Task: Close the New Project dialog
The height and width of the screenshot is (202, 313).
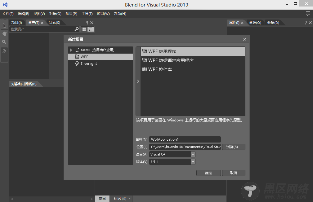Action: pos(245,39)
